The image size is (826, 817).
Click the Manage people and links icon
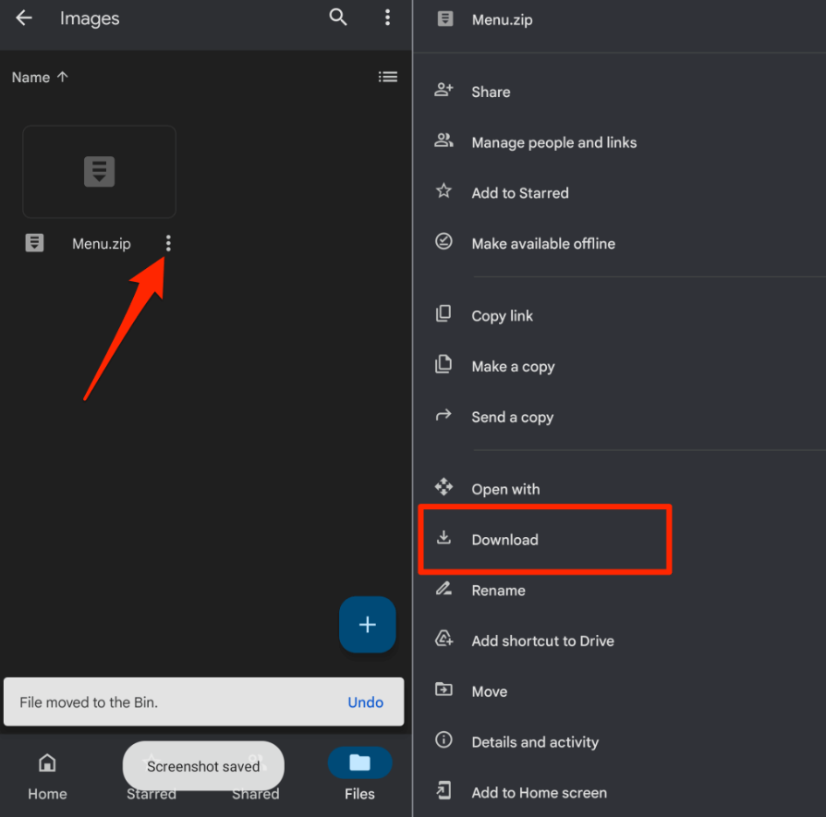click(x=443, y=140)
